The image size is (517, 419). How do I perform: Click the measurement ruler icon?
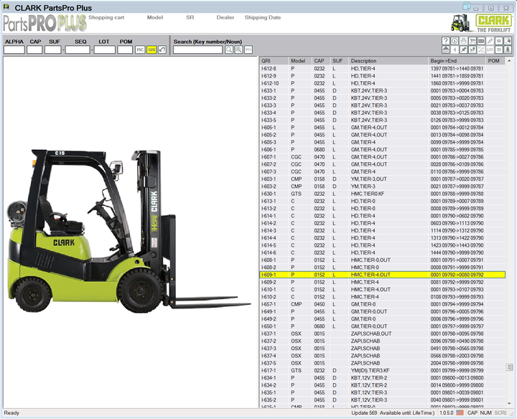click(481, 50)
